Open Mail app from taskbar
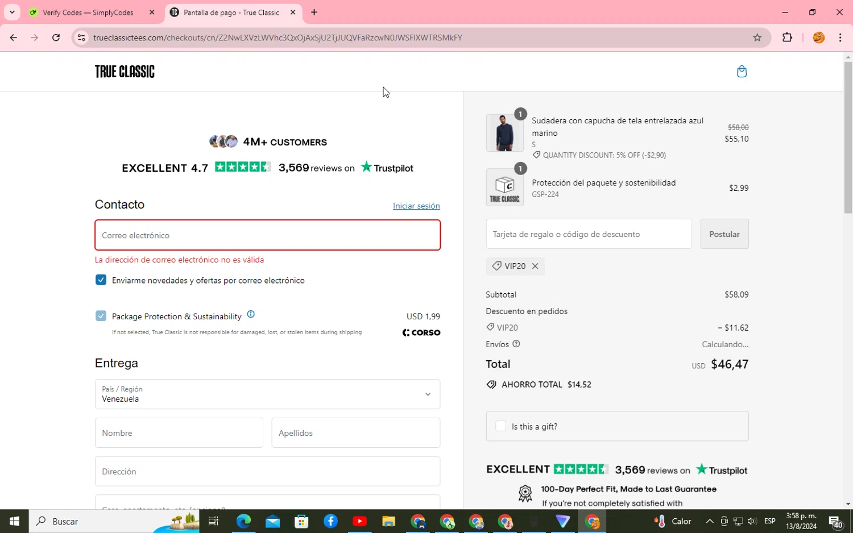 click(x=272, y=521)
